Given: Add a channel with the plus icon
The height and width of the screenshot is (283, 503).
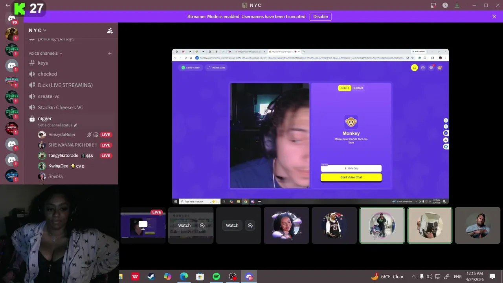Looking at the screenshot, I should (110, 53).
